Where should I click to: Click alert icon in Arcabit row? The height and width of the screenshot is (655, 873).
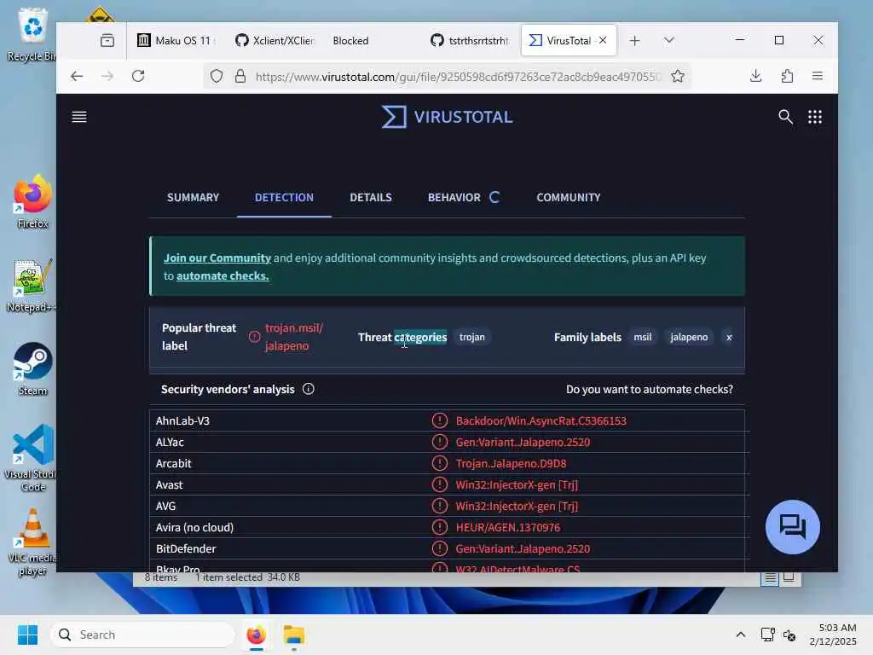click(440, 463)
